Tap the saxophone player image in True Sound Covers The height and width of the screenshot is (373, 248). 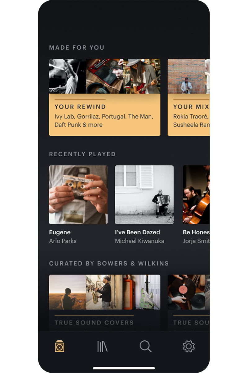click(104, 292)
